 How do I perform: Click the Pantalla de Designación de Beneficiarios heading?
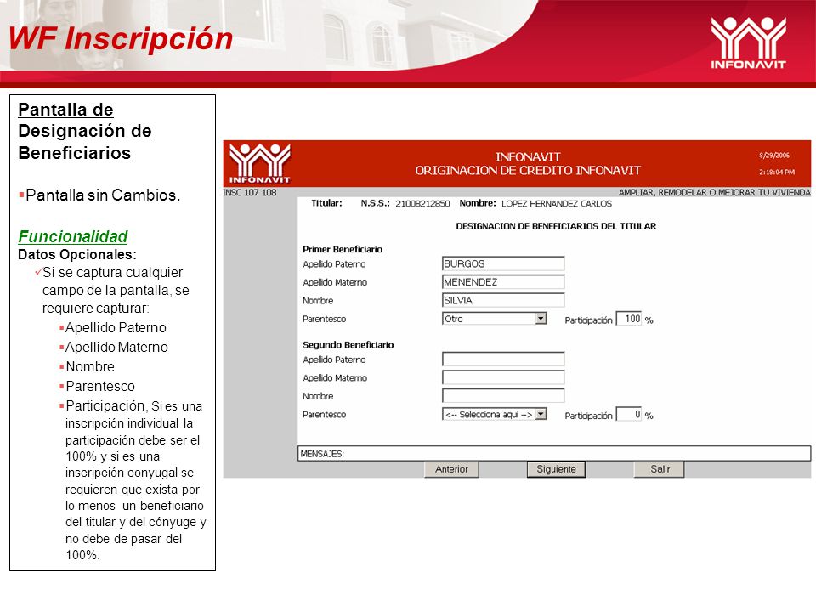85,131
